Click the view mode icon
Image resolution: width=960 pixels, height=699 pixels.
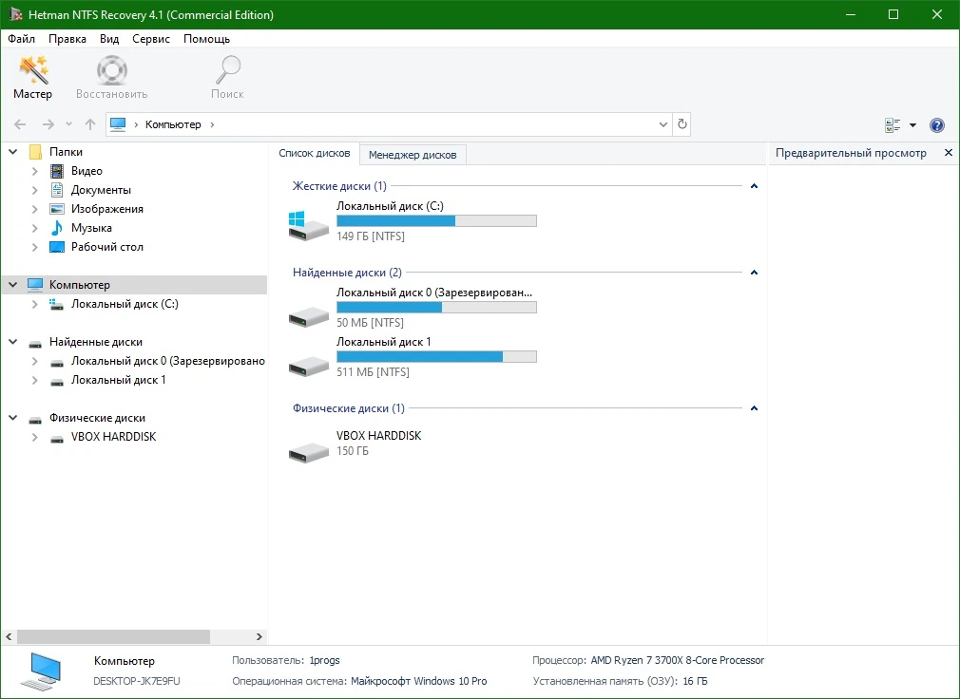coord(893,125)
